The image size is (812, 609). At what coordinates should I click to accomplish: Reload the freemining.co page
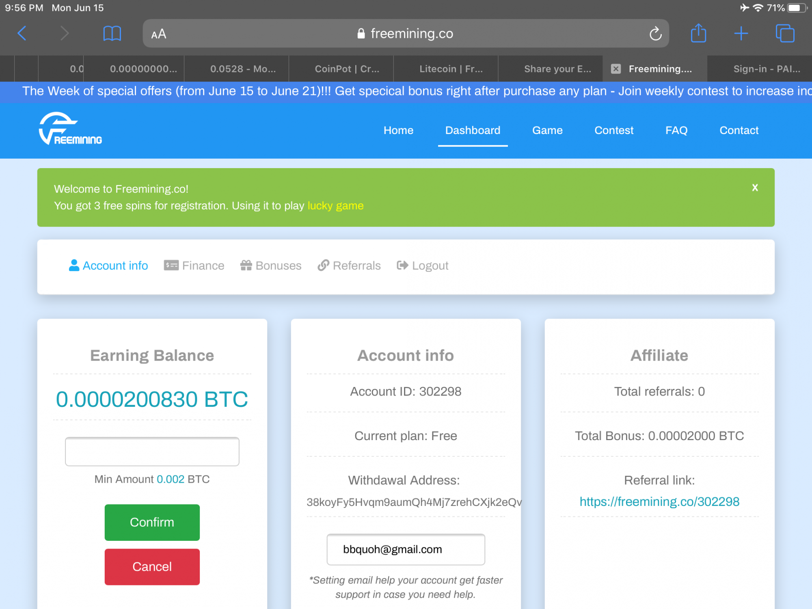click(655, 34)
